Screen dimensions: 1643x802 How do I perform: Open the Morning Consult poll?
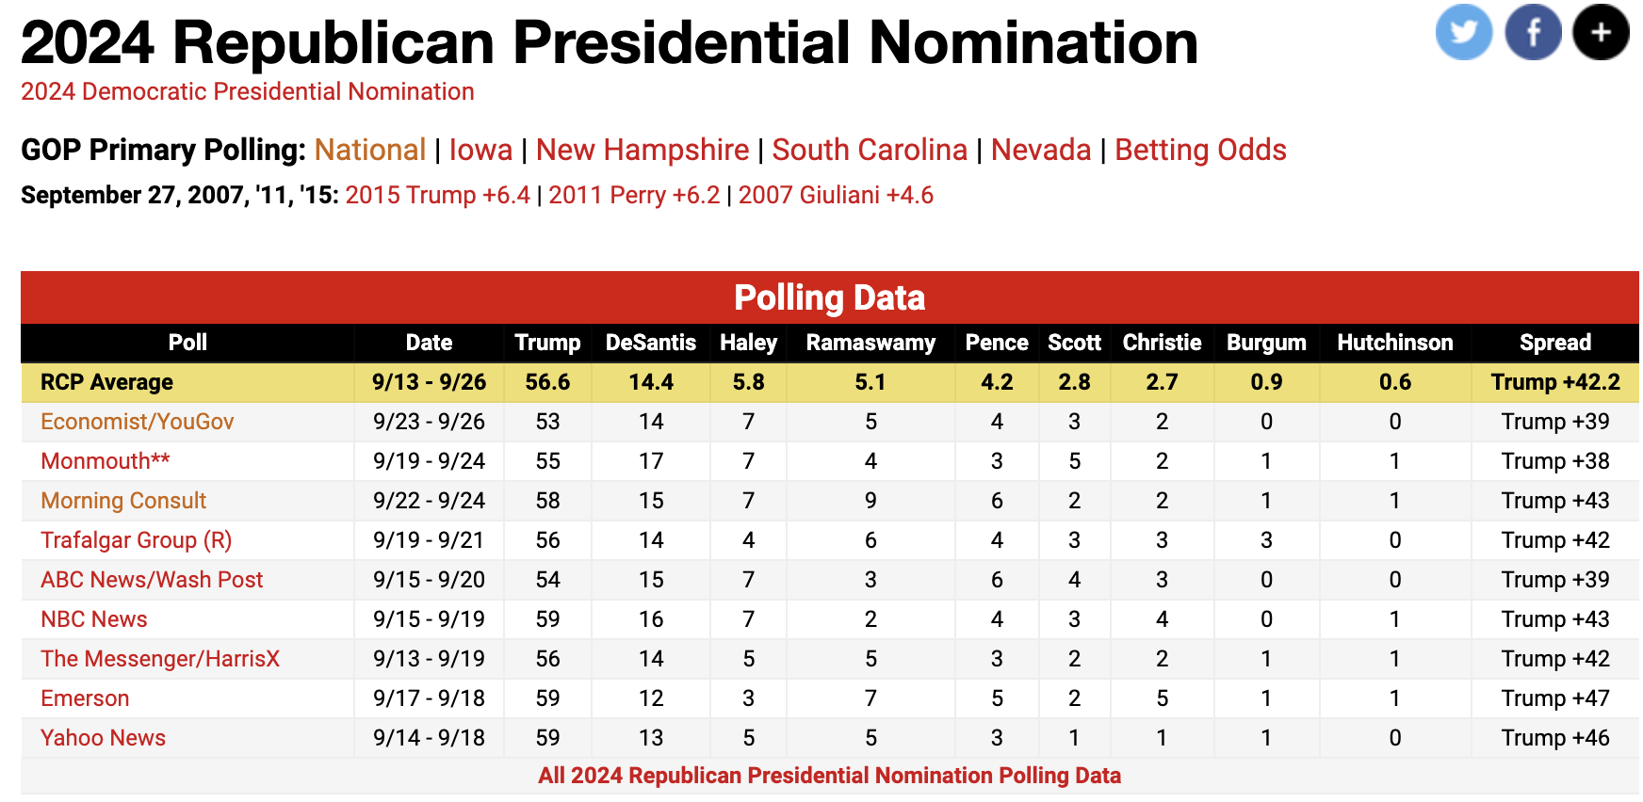[x=122, y=501]
